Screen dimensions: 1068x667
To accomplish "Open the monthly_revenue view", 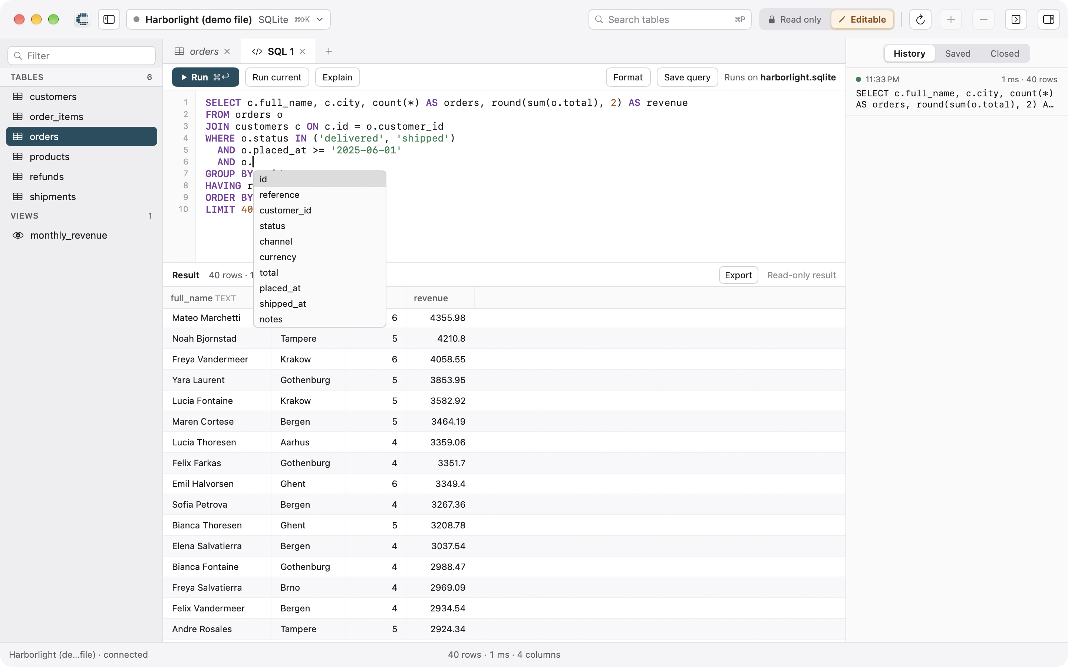I will point(82,235).
